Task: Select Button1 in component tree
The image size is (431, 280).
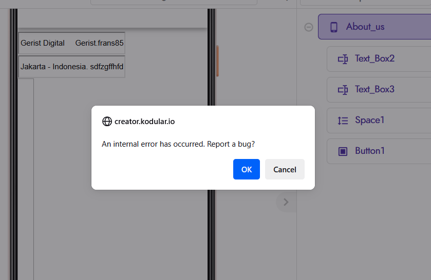Action: (379, 151)
